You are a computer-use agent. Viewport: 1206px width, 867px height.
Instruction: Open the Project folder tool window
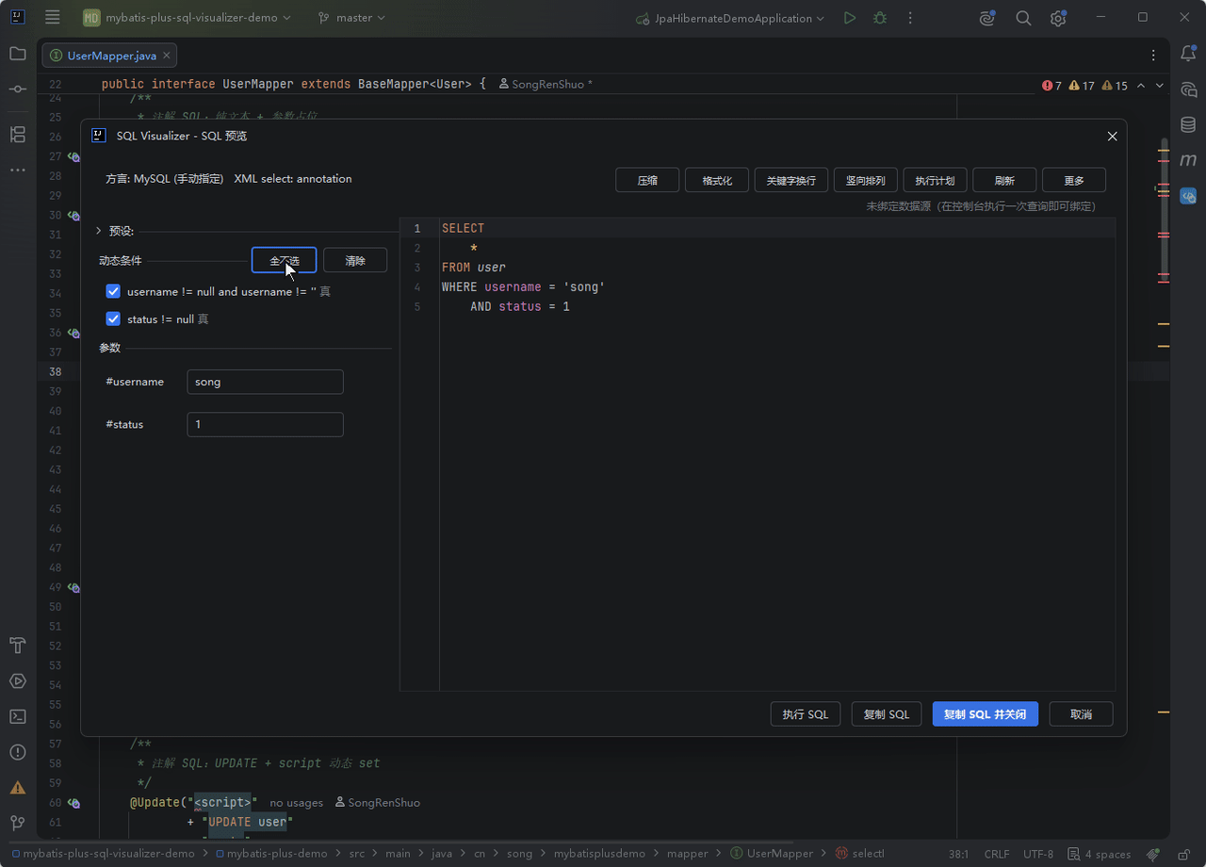click(18, 54)
